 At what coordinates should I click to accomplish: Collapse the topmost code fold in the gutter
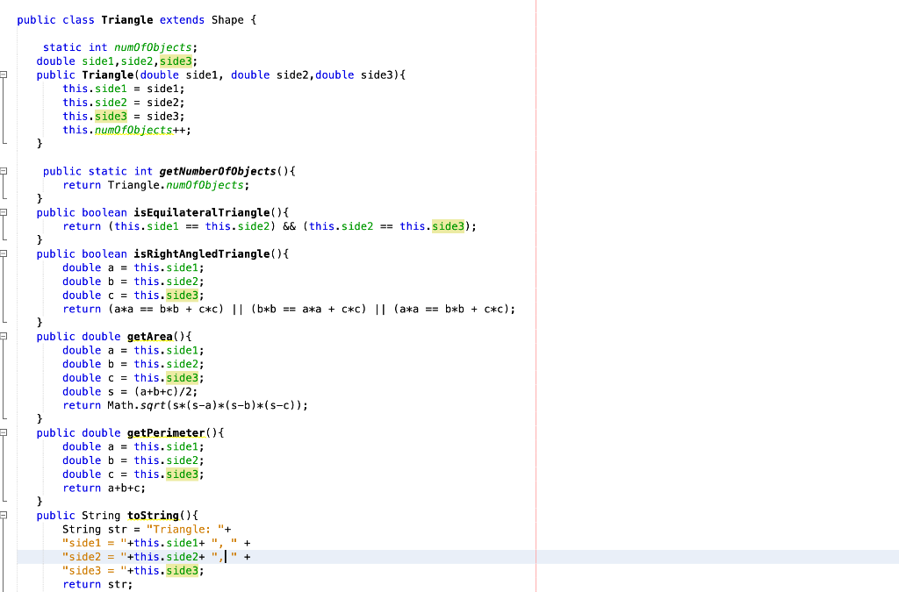tap(4, 75)
